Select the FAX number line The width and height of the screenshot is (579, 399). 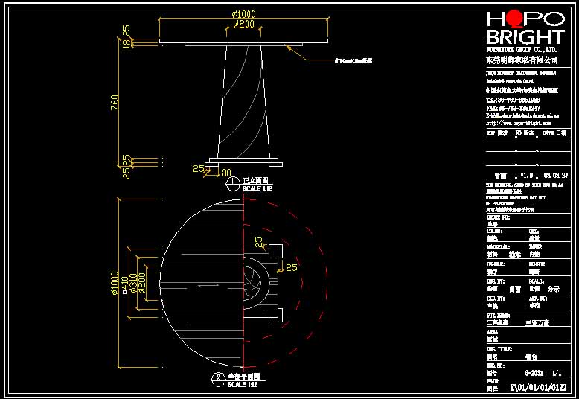513,108
